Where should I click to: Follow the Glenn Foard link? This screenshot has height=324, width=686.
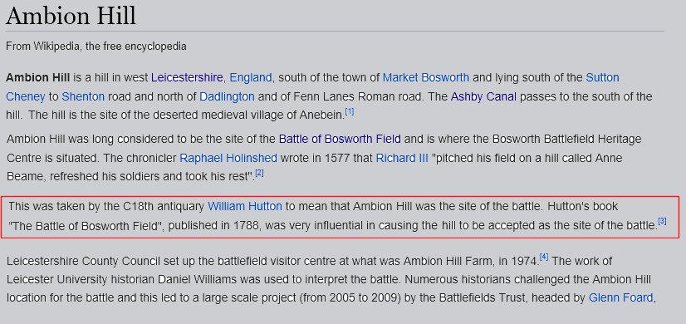620,298
